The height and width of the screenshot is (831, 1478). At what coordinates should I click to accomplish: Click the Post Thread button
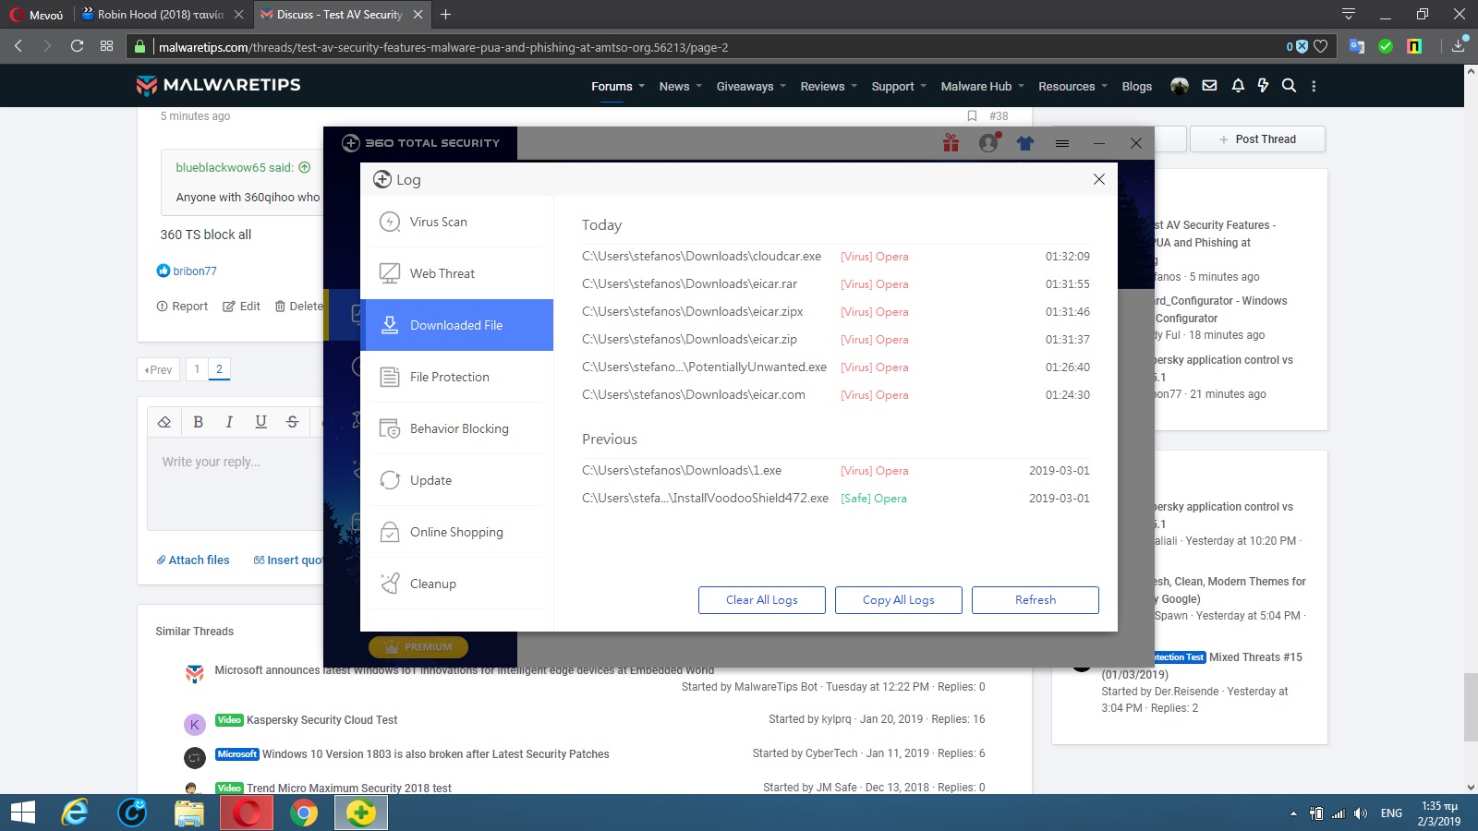click(1257, 139)
